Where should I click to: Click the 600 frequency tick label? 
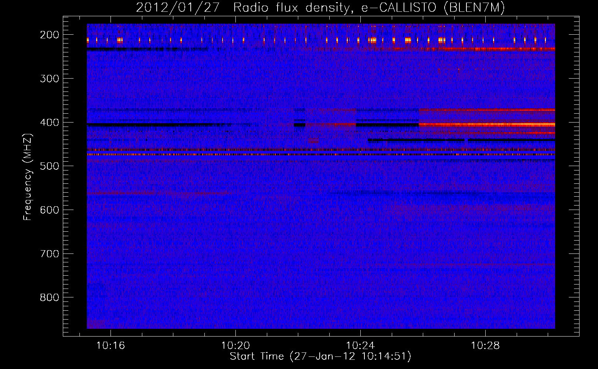49,210
